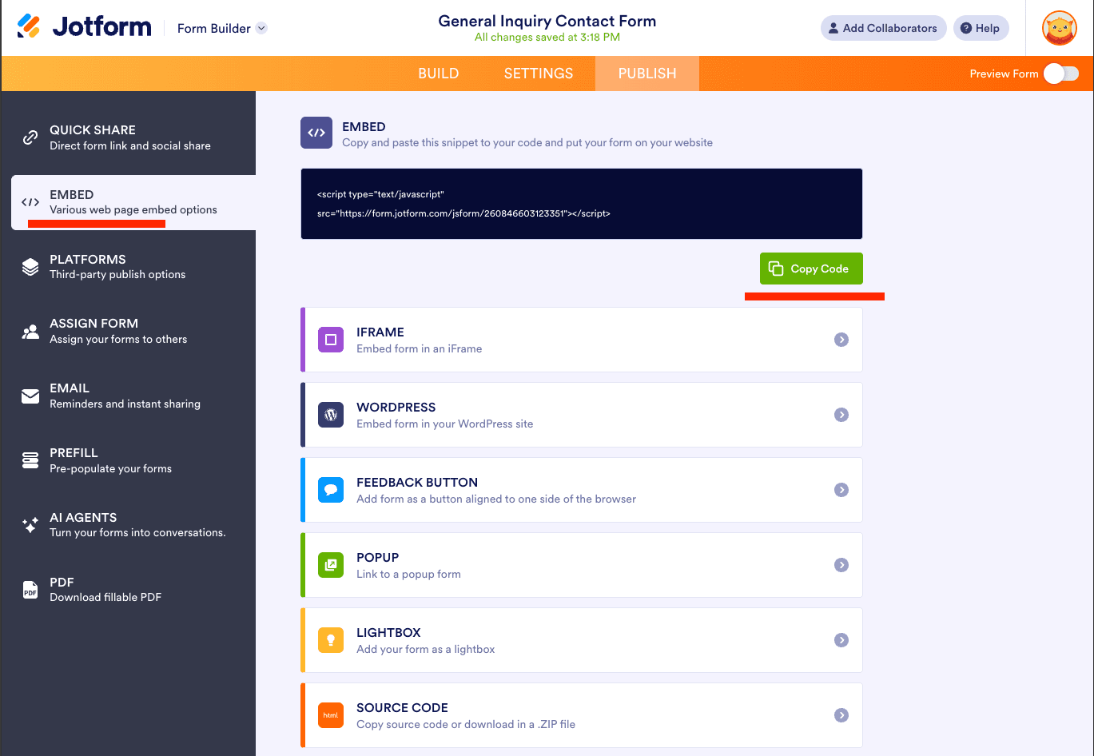
Task: Open the user avatar profile menu
Action: (1059, 28)
